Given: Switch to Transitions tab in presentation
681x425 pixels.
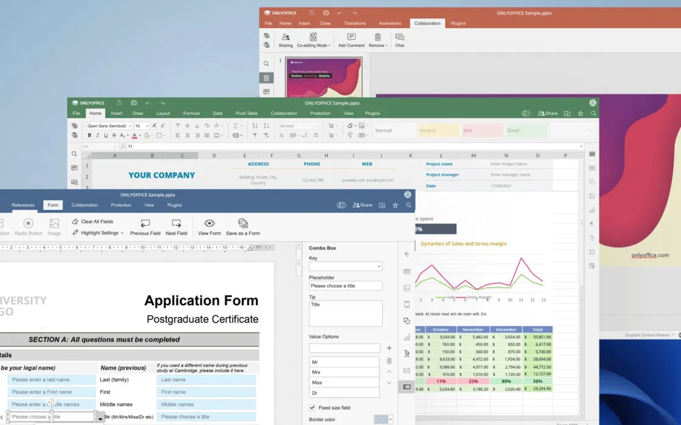Looking at the screenshot, I should pyautogui.click(x=355, y=24).
